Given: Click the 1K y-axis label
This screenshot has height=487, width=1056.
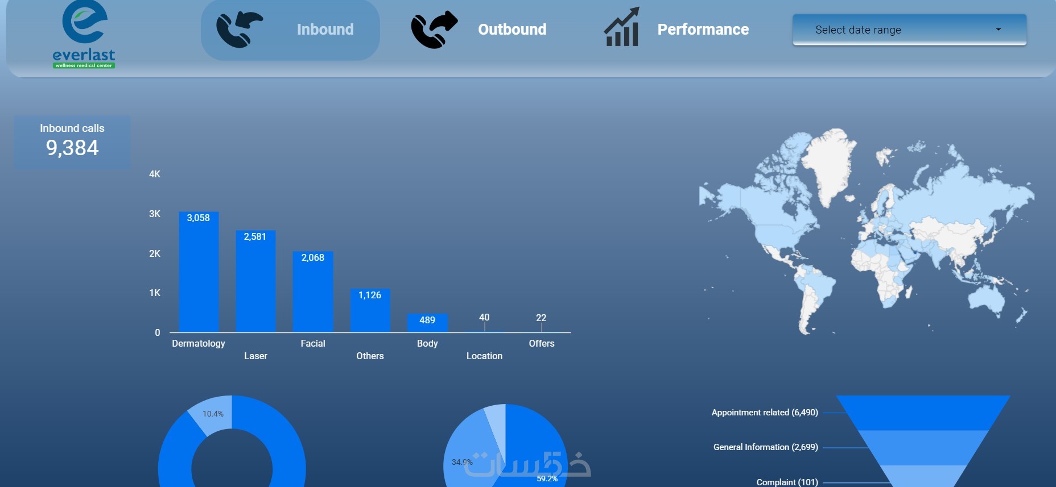Looking at the screenshot, I should tap(155, 293).
